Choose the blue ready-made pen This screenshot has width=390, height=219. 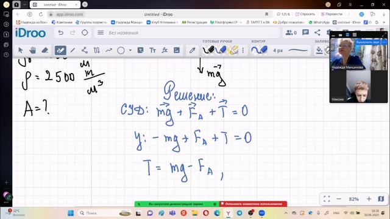click(221, 50)
